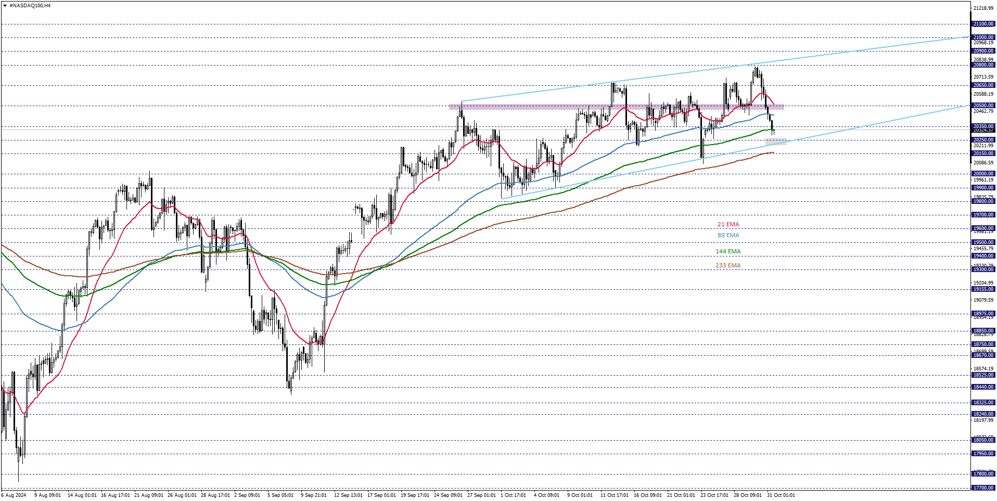
Task: Click the 14 Aug 01:01 time label
Action: pyautogui.click(x=82, y=495)
